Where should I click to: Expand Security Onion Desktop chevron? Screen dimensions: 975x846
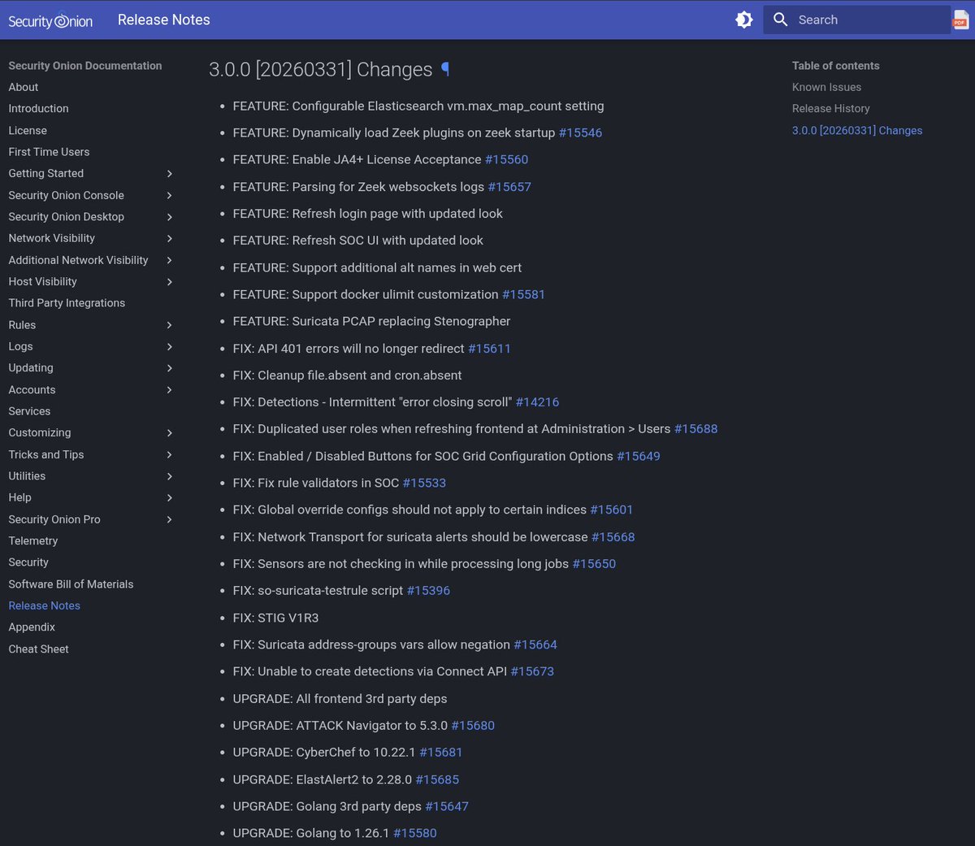169,217
